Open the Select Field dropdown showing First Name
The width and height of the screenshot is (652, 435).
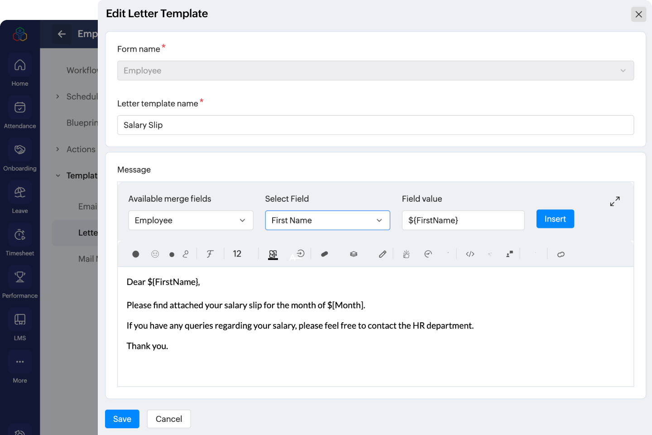click(327, 220)
